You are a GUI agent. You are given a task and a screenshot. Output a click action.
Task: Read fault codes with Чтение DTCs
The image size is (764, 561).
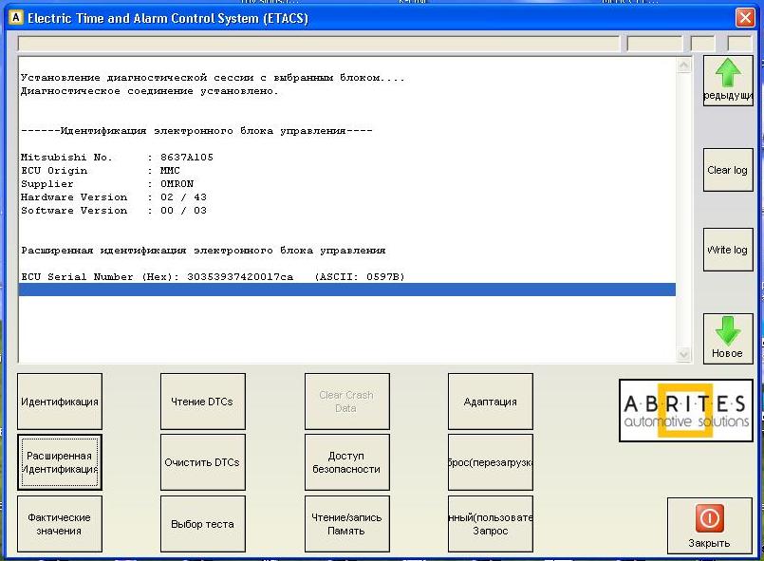[x=202, y=402]
